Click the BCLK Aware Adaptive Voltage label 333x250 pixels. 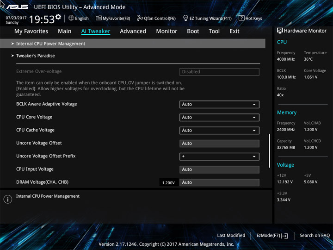click(47, 104)
